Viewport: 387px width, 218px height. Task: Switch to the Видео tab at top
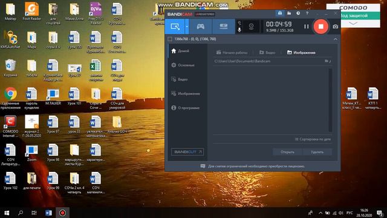pos(267,53)
